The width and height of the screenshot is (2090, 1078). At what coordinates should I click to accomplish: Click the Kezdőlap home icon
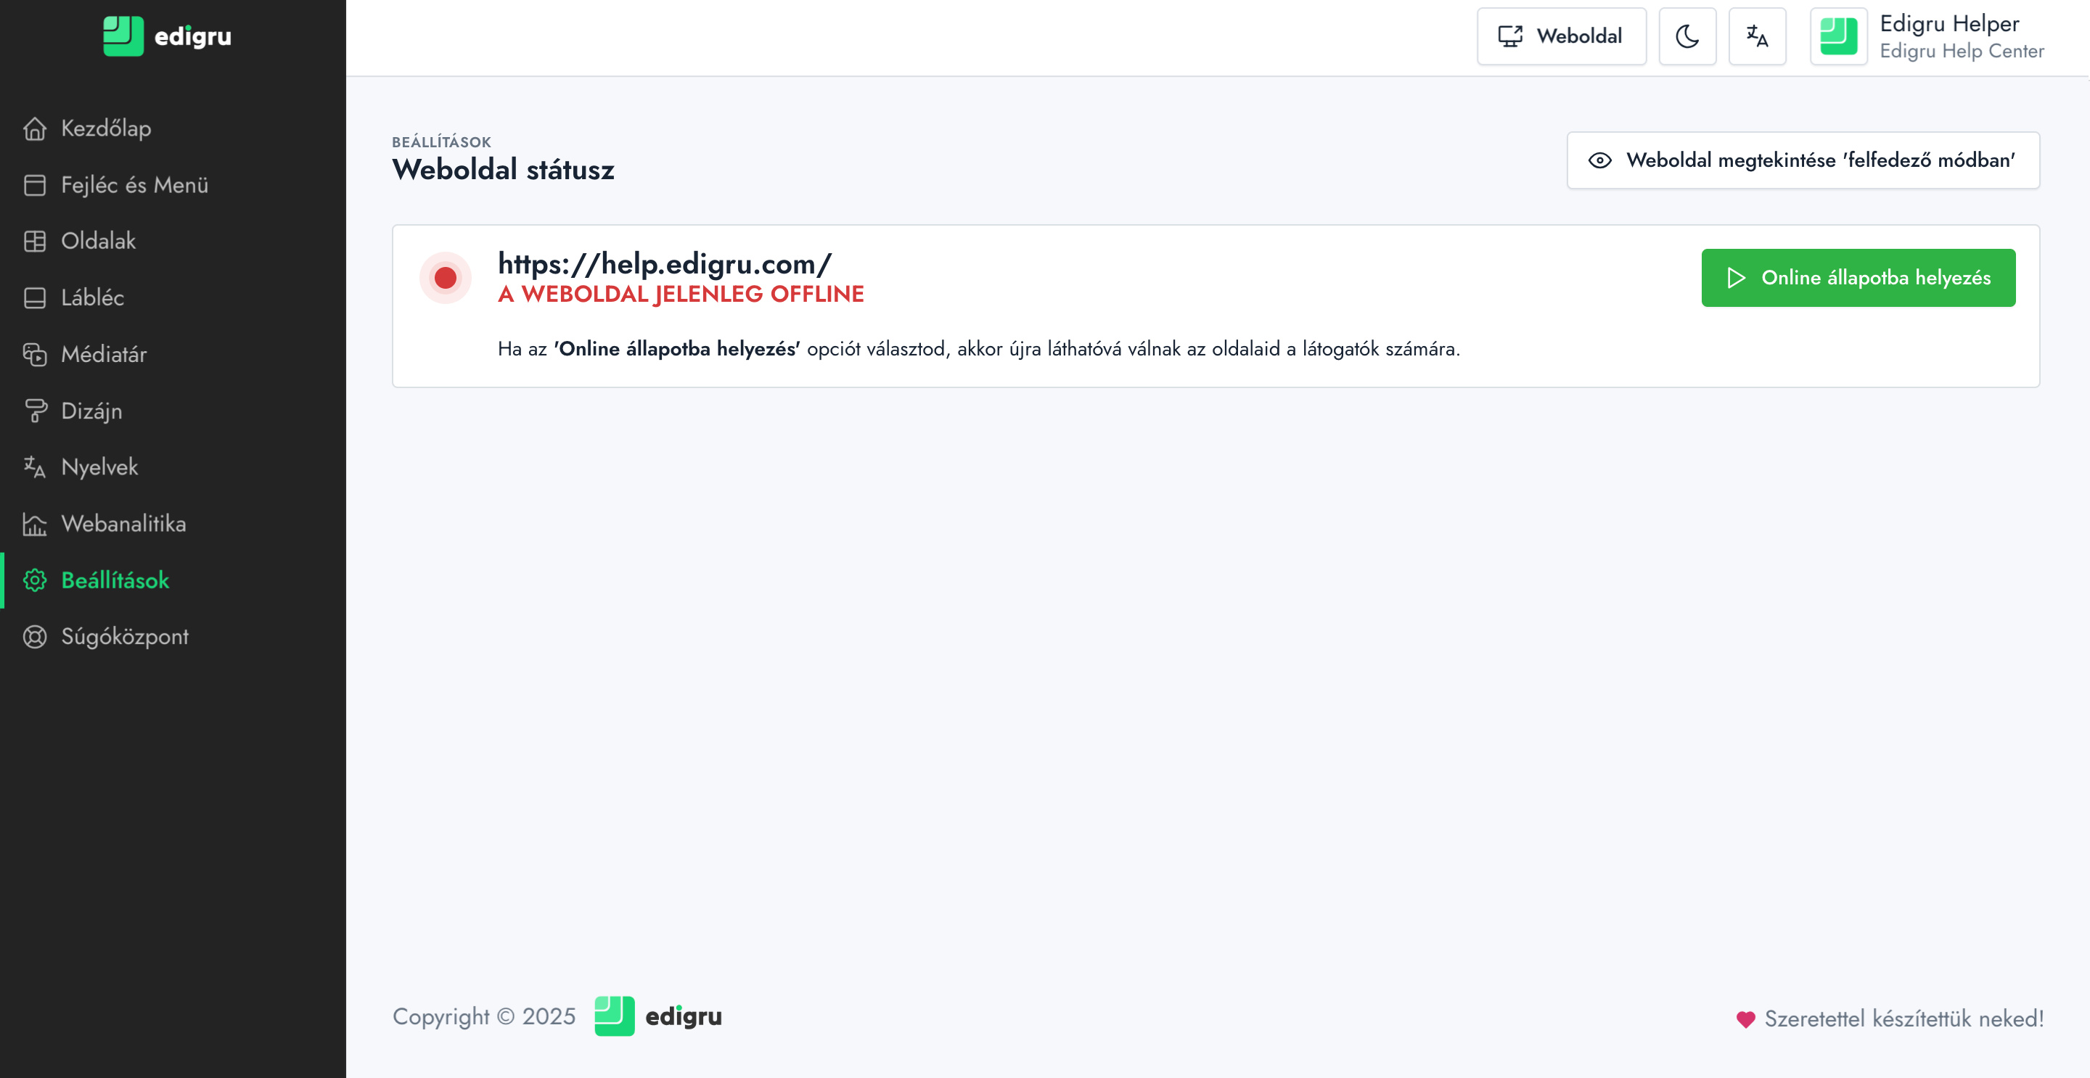[x=35, y=128]
